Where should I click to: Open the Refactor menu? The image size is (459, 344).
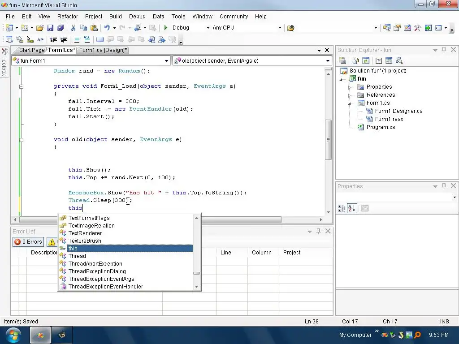click(x=68, y=17)
